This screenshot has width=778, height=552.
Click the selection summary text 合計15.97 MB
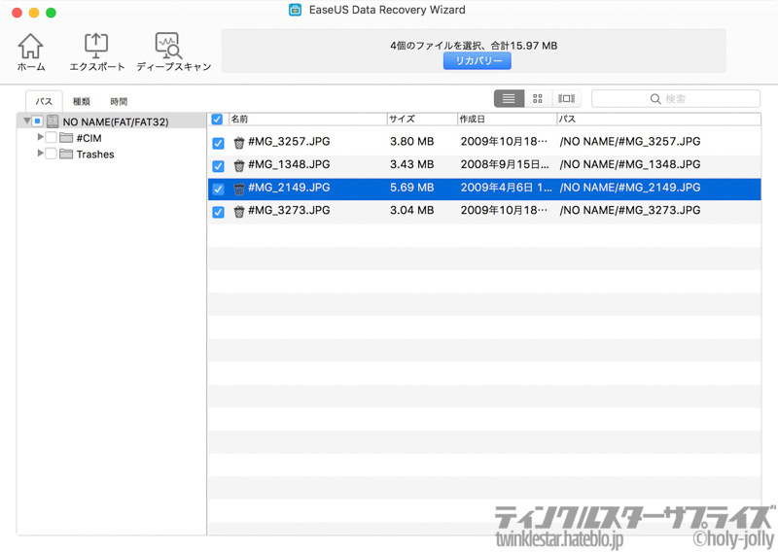click(x=524, y=46)
